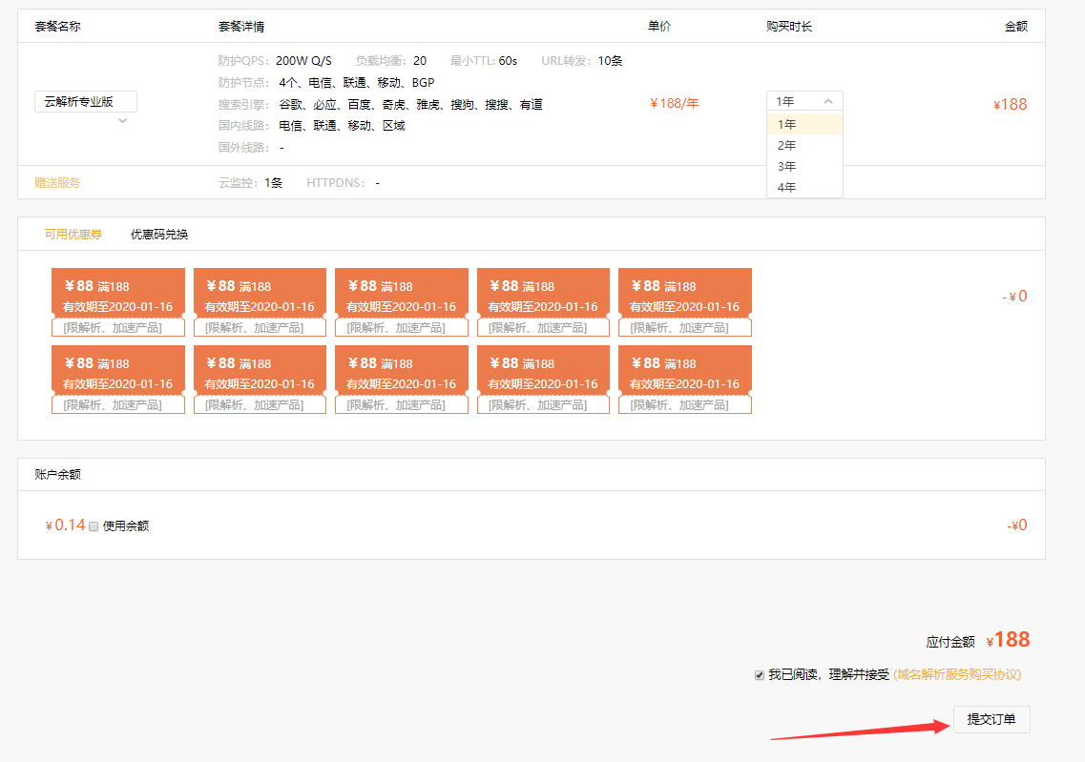Switch to the 优惠码兑换 tab

tap(159, 234)
